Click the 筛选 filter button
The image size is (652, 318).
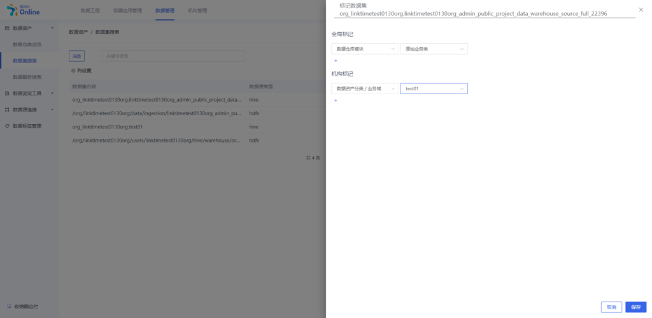[76, 56]
